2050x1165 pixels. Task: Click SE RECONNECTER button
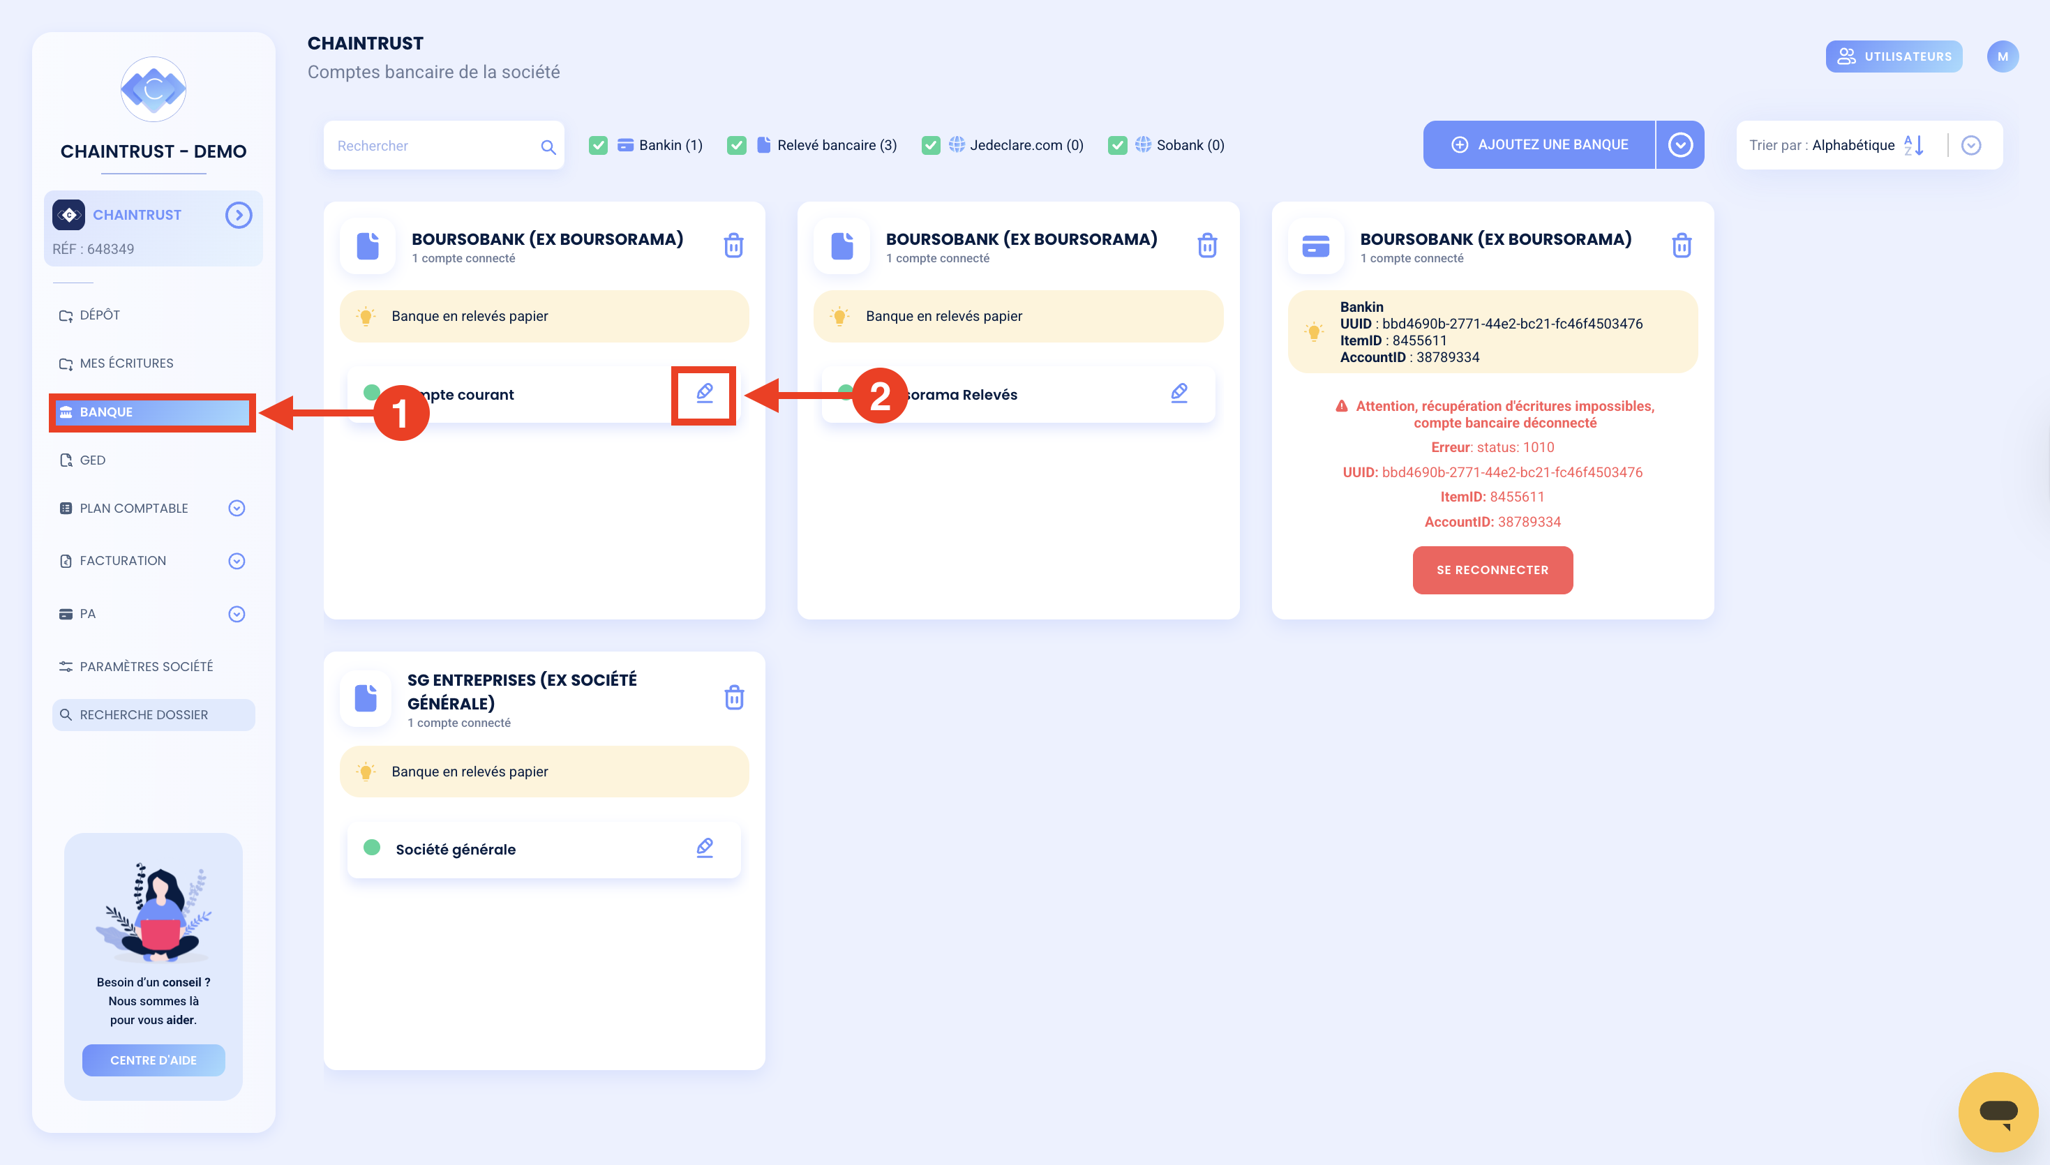coord(1492,570)
